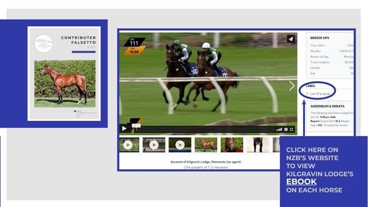Screen dimensions: 368x207
Task: Enter fullscreen video mode
Action: click(x=292, y=129)
